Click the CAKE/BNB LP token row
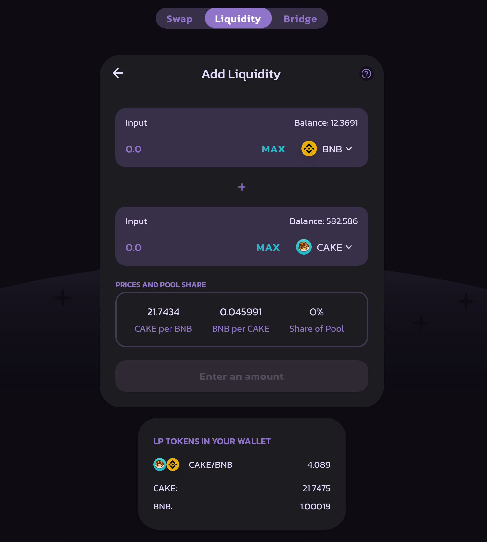The width and height of the screenshot is (487, 542). (x=242, y=464)
